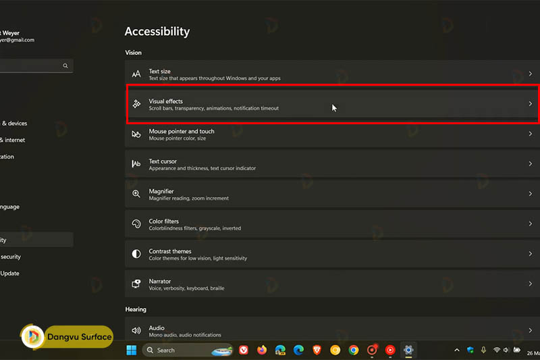Click the Text size 'AA' icon
The width and height of the screenshot is (540, 360).
[x=136, y=74]
